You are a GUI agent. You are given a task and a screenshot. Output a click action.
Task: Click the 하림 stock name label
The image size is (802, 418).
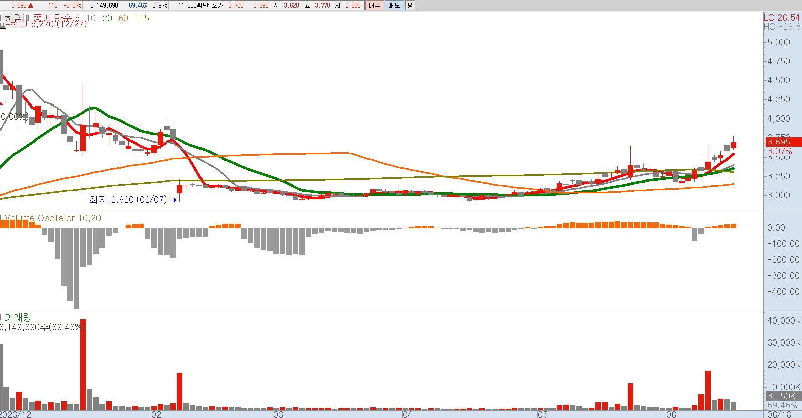click(13, 18)
